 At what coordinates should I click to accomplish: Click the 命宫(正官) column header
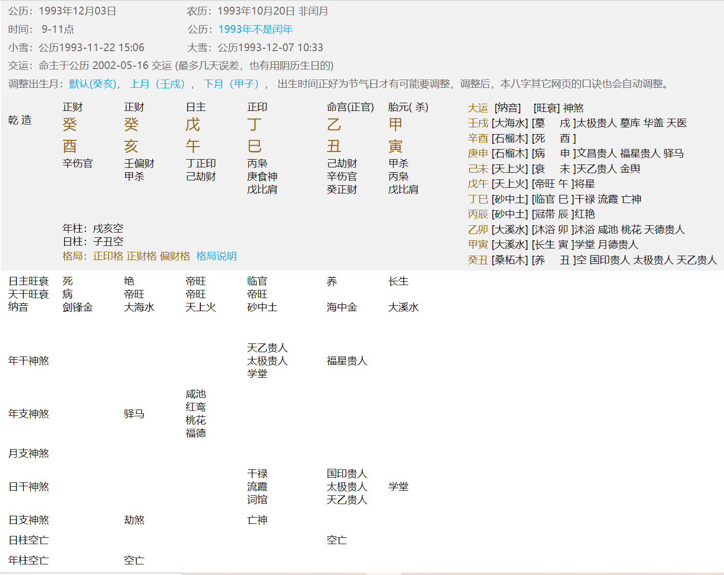(350, 107)
